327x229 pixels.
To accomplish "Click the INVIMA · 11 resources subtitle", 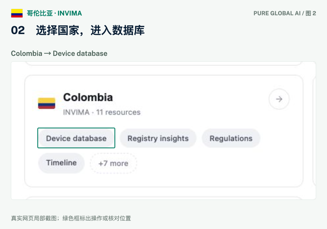I will click(x=102, y=112).
